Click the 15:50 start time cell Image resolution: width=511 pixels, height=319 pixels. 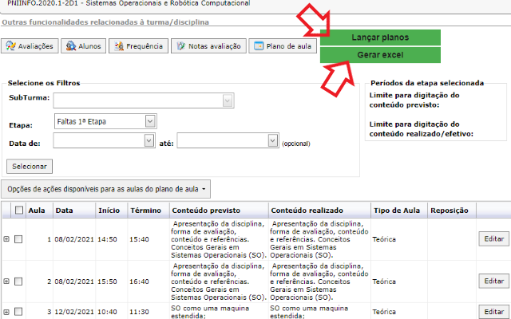click(x=107, y=282)
